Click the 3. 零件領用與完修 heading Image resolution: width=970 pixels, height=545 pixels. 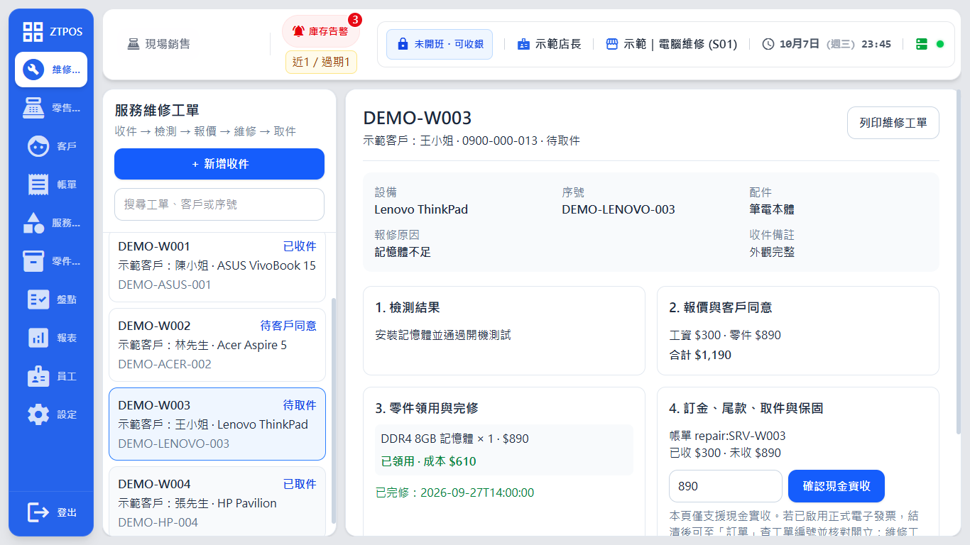(427, 408)
